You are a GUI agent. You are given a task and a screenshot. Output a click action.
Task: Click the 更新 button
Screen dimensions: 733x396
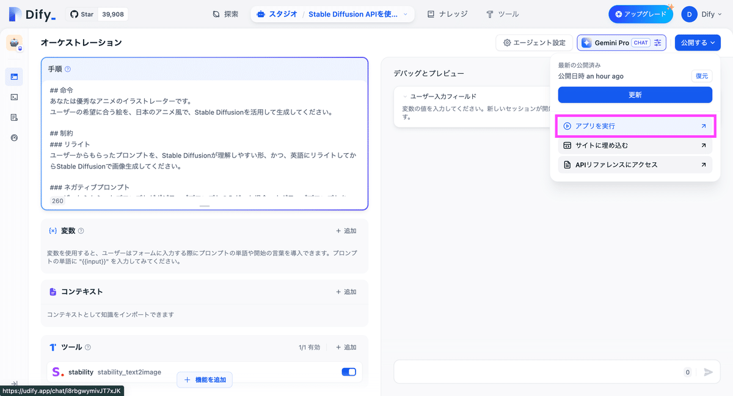[x=635, y=95]
